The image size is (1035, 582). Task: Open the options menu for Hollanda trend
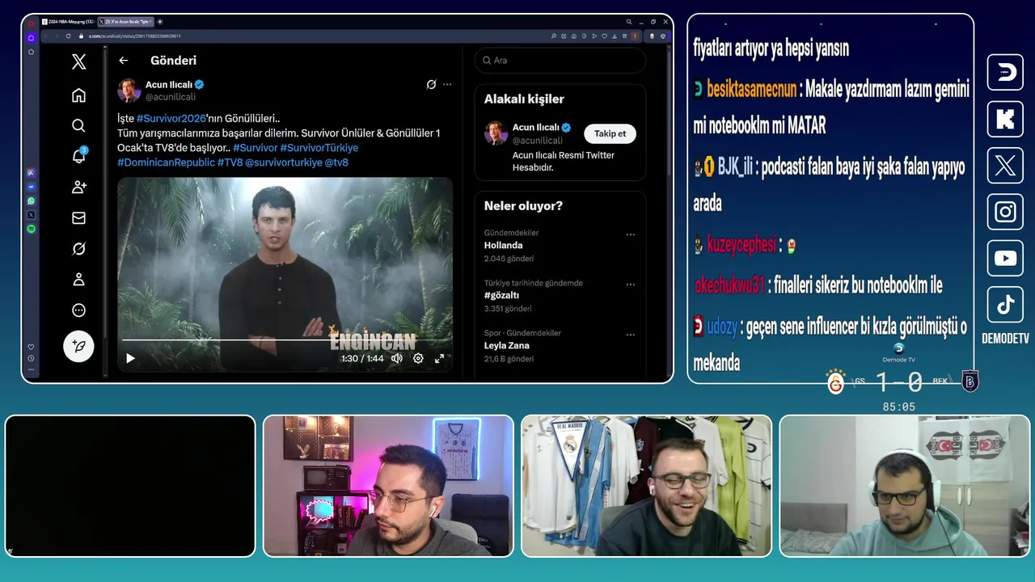click(631, 234)
